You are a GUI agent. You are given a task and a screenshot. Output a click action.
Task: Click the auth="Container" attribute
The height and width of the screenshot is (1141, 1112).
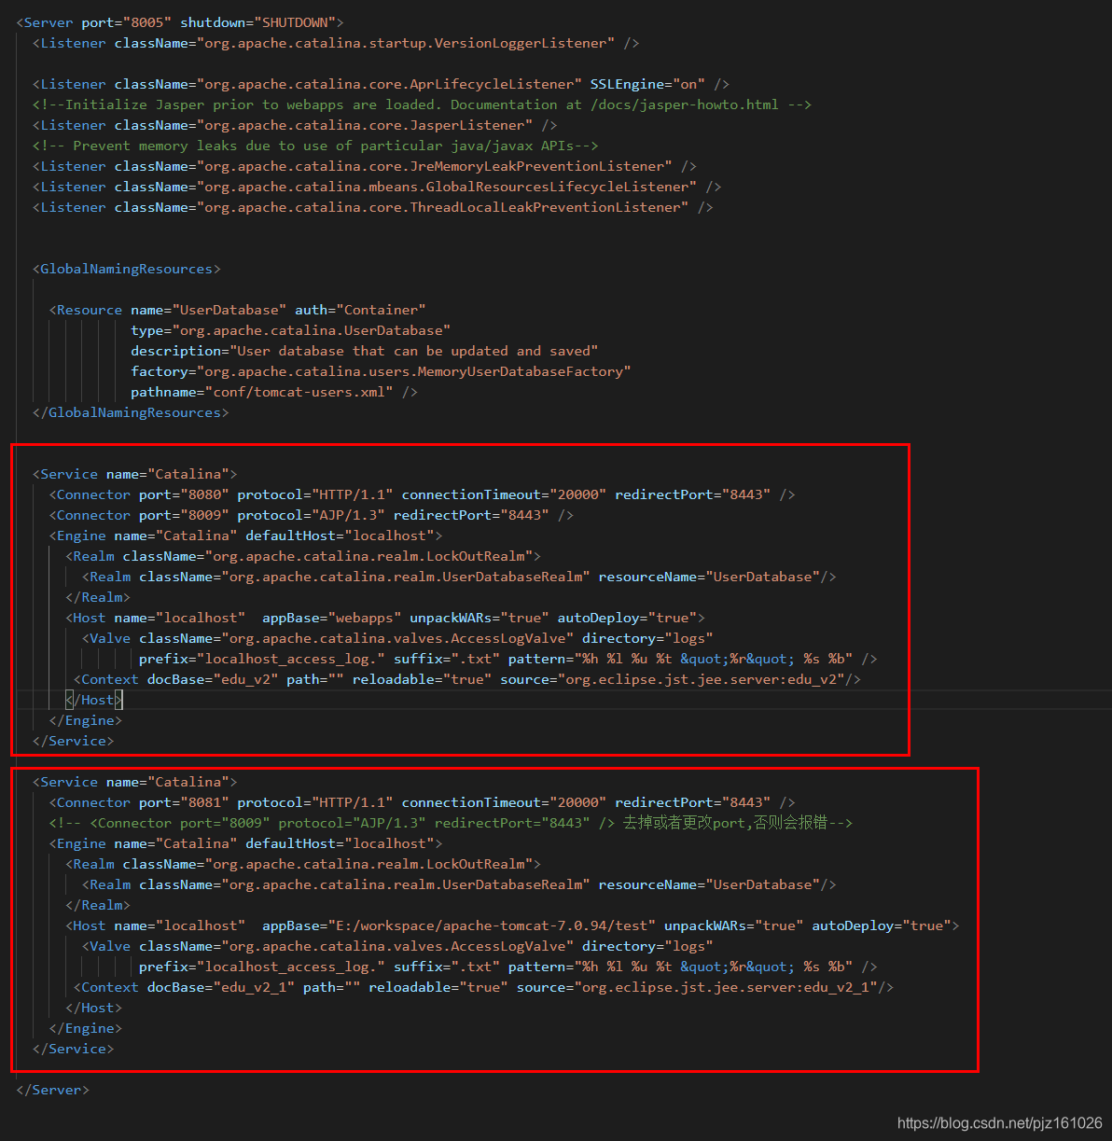[360, 310]
